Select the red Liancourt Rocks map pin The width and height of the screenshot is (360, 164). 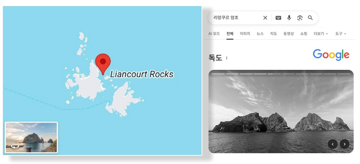click(103, 64)
